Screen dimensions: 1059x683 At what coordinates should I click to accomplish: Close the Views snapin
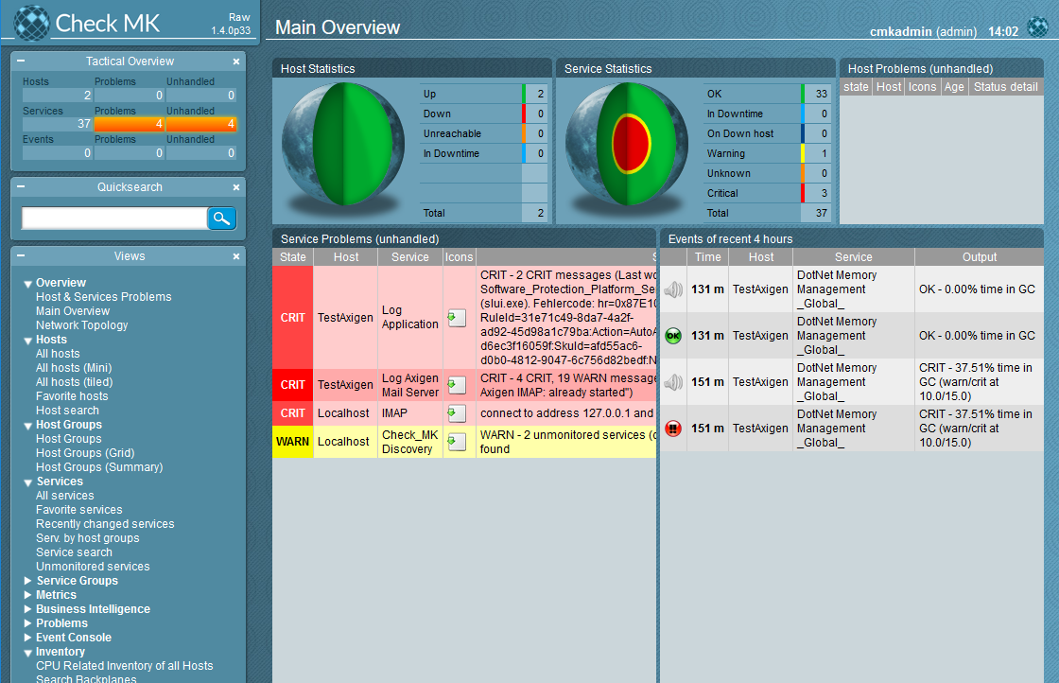pos(236,256)
